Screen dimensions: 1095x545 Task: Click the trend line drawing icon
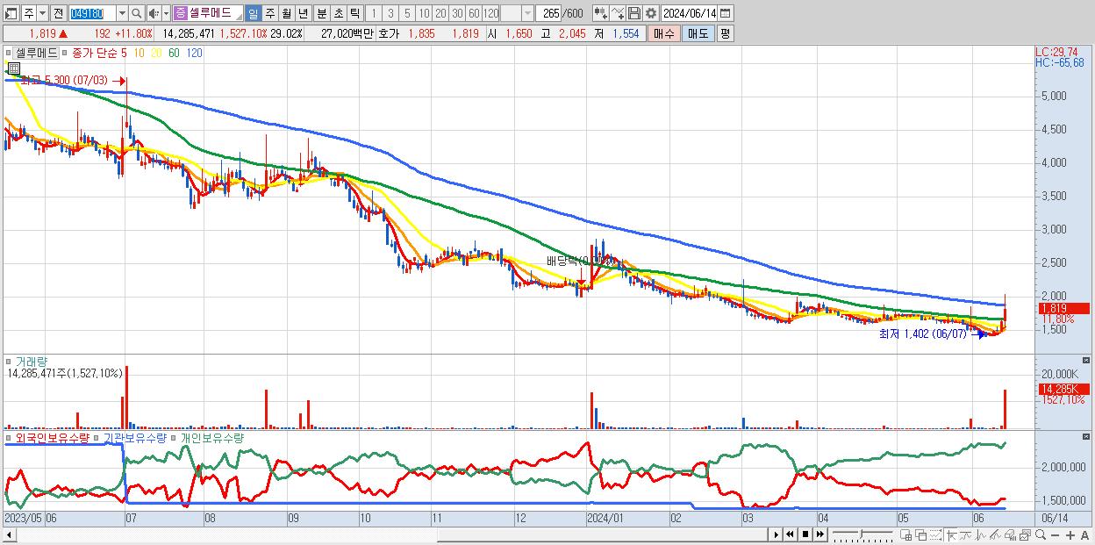click(x=966, y=534)
